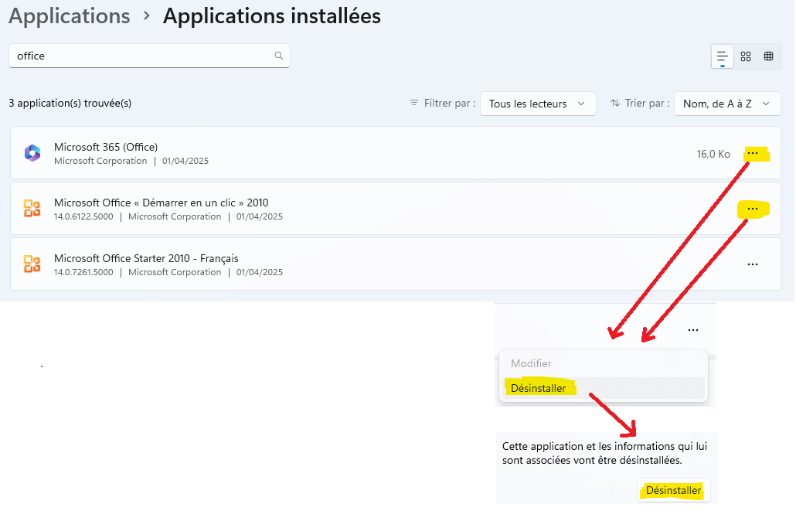Select Microsoft Office Starter 2010 - Français name
This screenshot has height=521, width=796.
[146, 258]
